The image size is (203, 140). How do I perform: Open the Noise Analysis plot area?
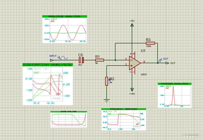tap(69, 119)
